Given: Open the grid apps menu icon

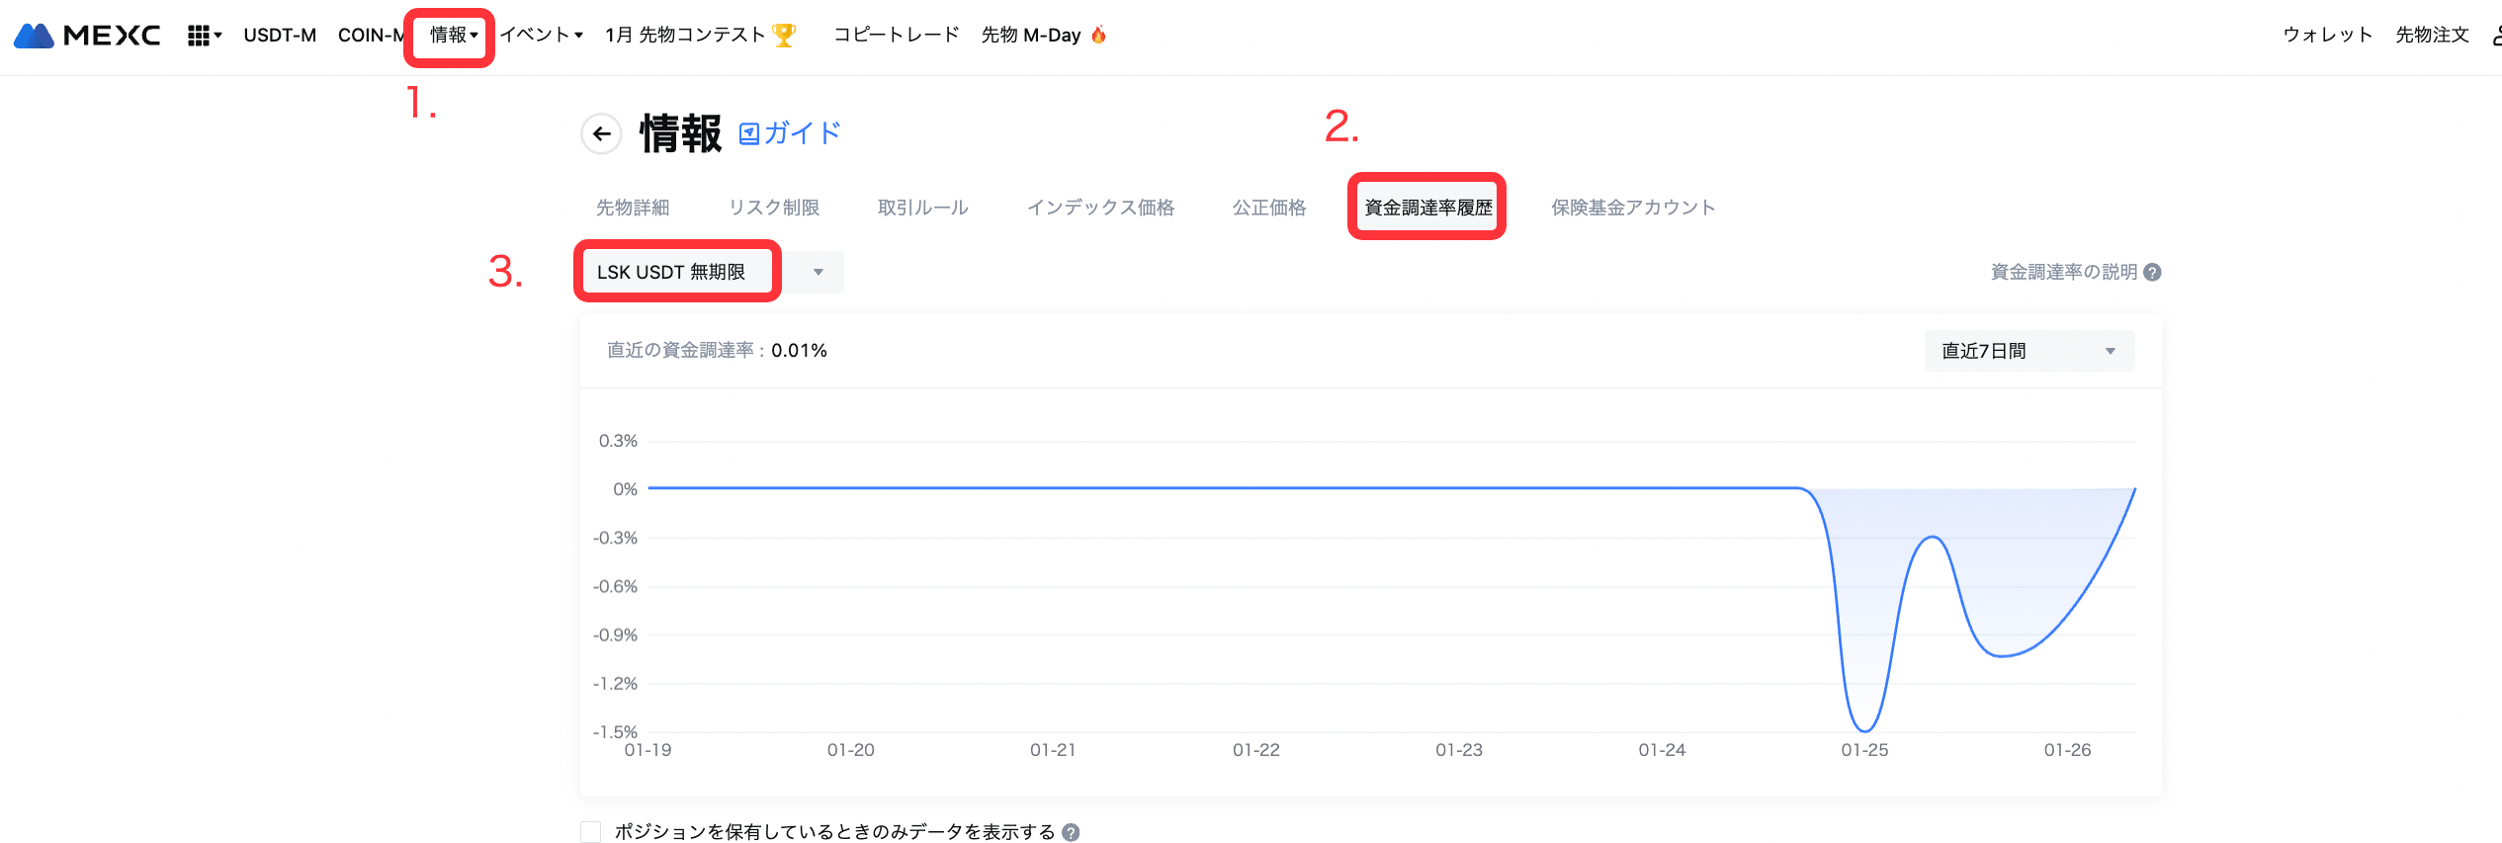Looking at the screenshot, I should point(199,36).
